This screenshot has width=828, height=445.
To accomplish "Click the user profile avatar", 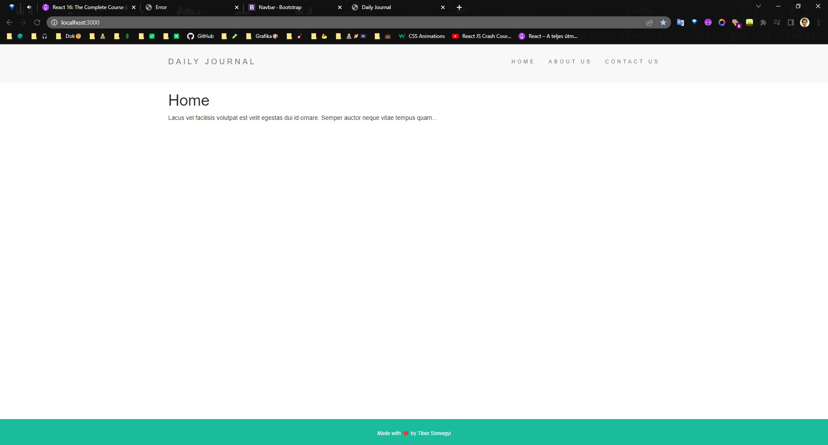I will tap(805, 22).
